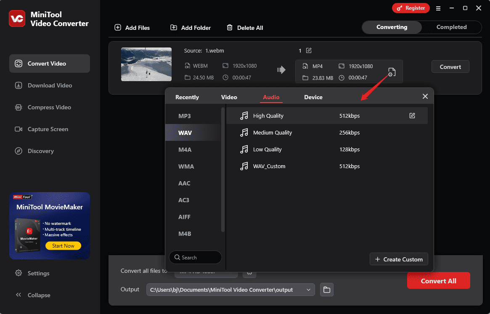
Task: Open the Completed tab
Action: coord(452,27)
